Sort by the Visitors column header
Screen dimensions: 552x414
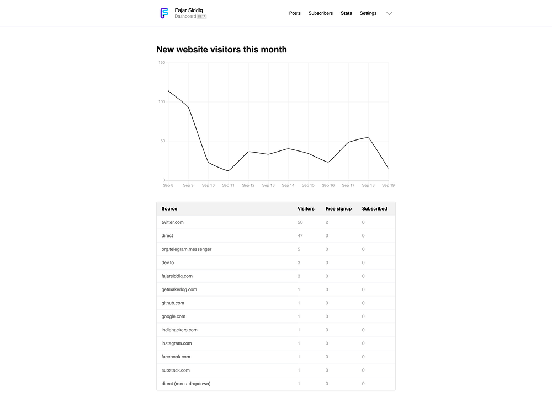tap(306, 209)
